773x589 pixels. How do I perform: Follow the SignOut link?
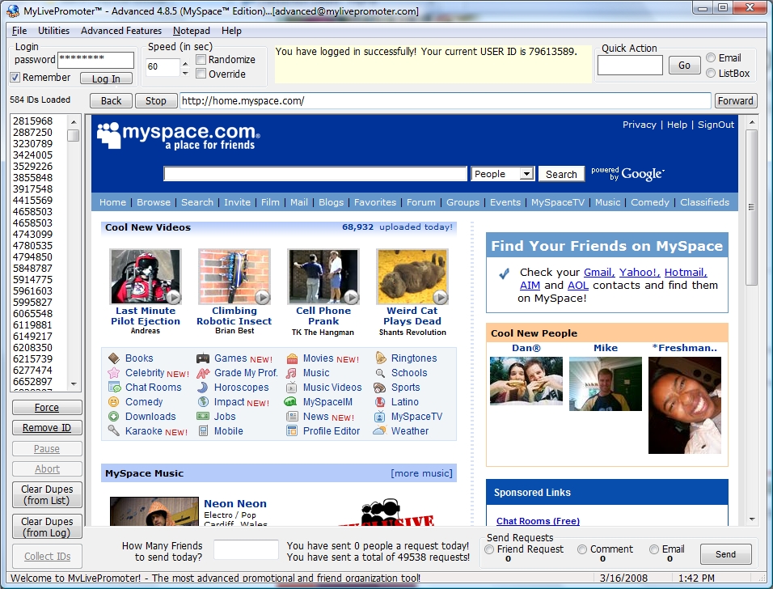(716, 125)
